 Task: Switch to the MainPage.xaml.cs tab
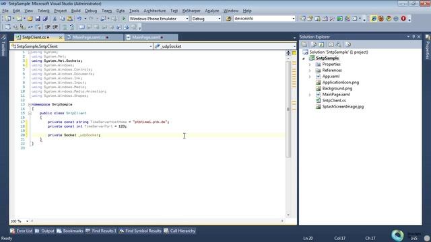[x=94, y=38]
